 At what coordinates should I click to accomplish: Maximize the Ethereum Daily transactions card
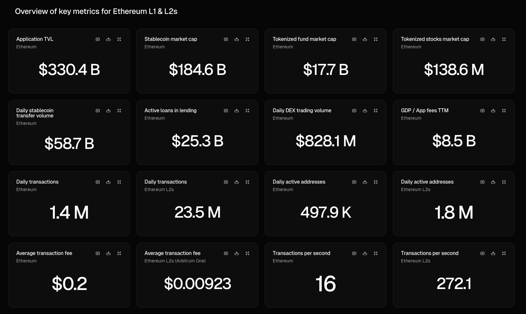(x=119, y=182)
